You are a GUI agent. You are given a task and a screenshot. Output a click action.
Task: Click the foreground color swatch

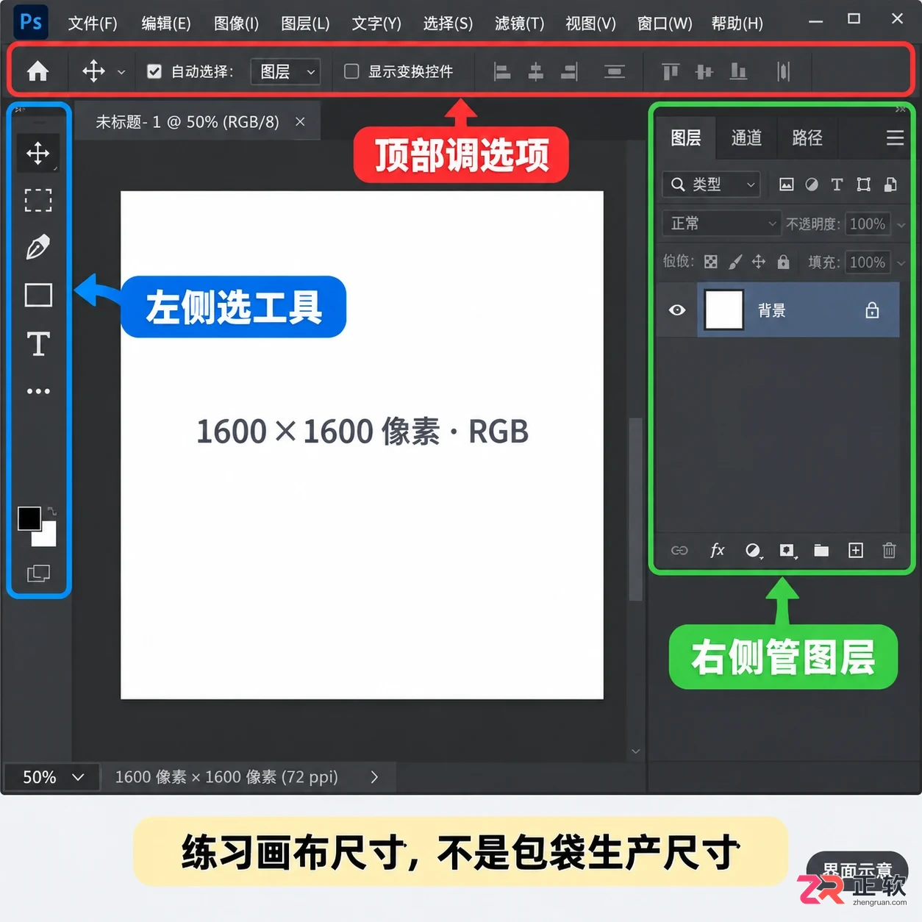pyautogui.click(x=29, y=518)
